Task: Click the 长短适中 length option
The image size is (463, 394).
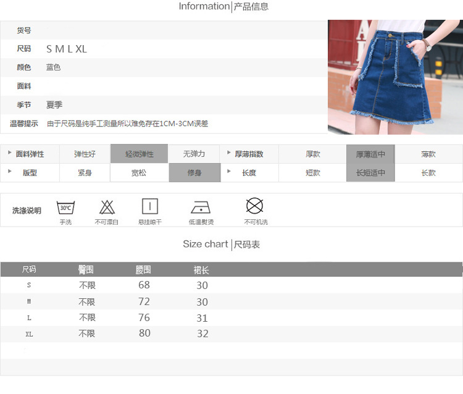Action: pyautogui.click(x=370, y=173)
